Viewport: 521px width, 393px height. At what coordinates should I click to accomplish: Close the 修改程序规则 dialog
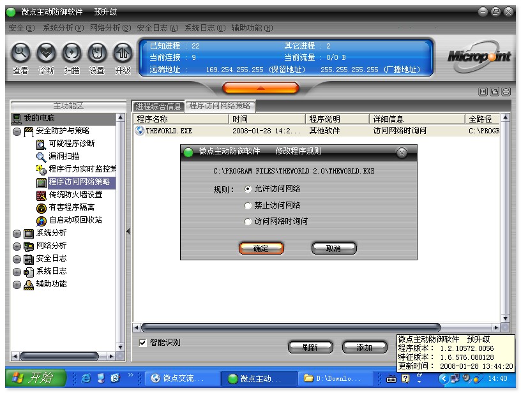pyautogui.click(x=402, y=152)
